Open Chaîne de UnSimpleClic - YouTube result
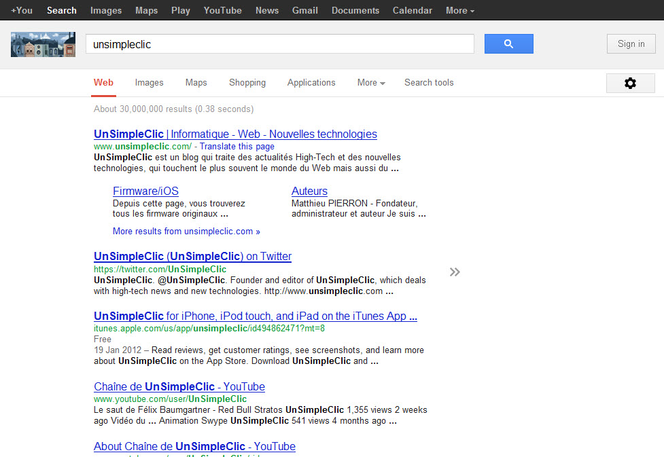 (179, 387)
